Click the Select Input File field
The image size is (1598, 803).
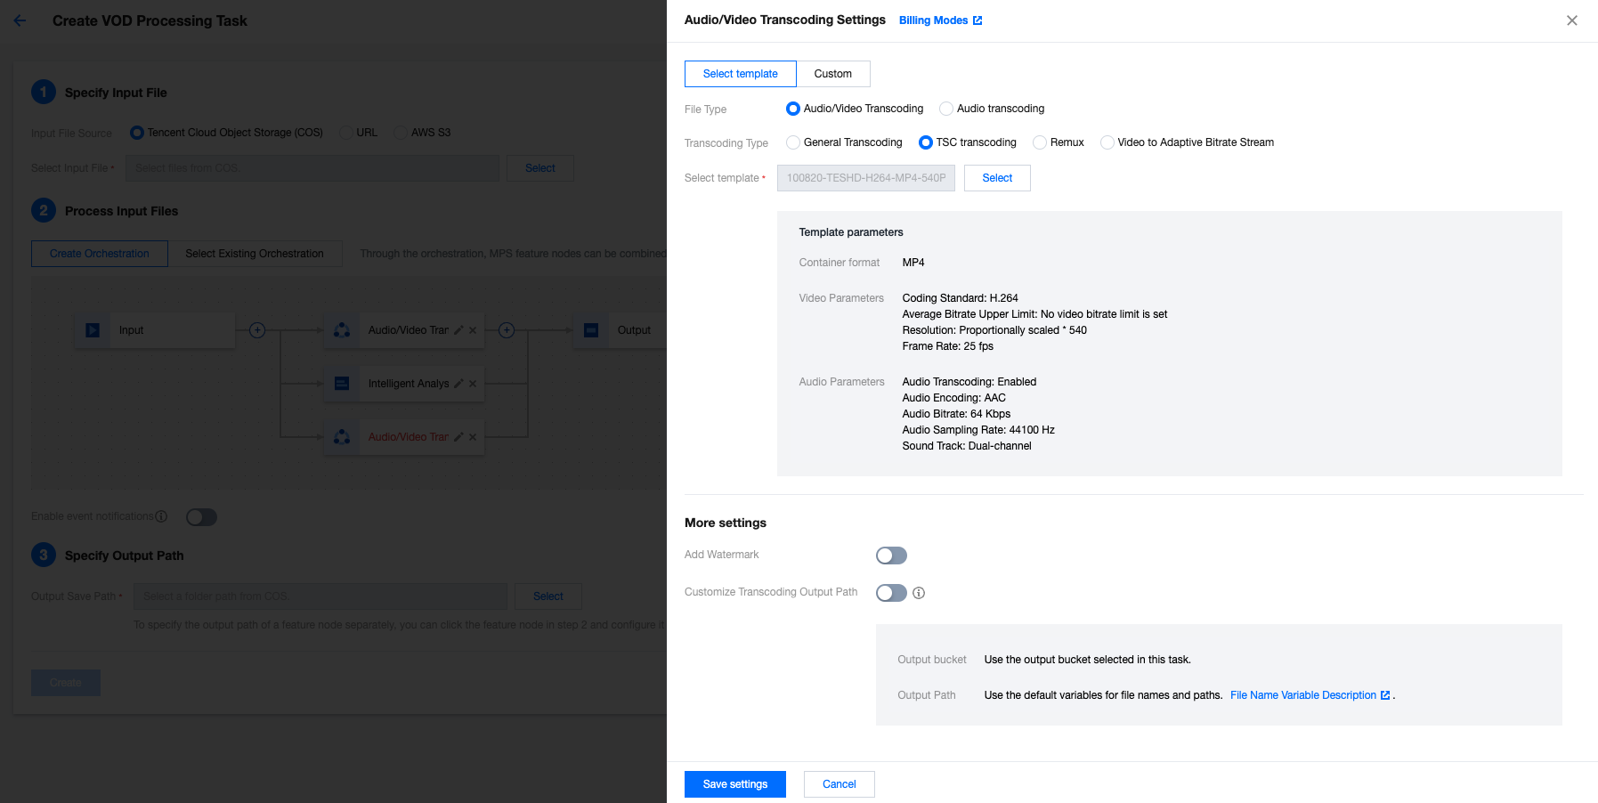(x=312, y=168)
